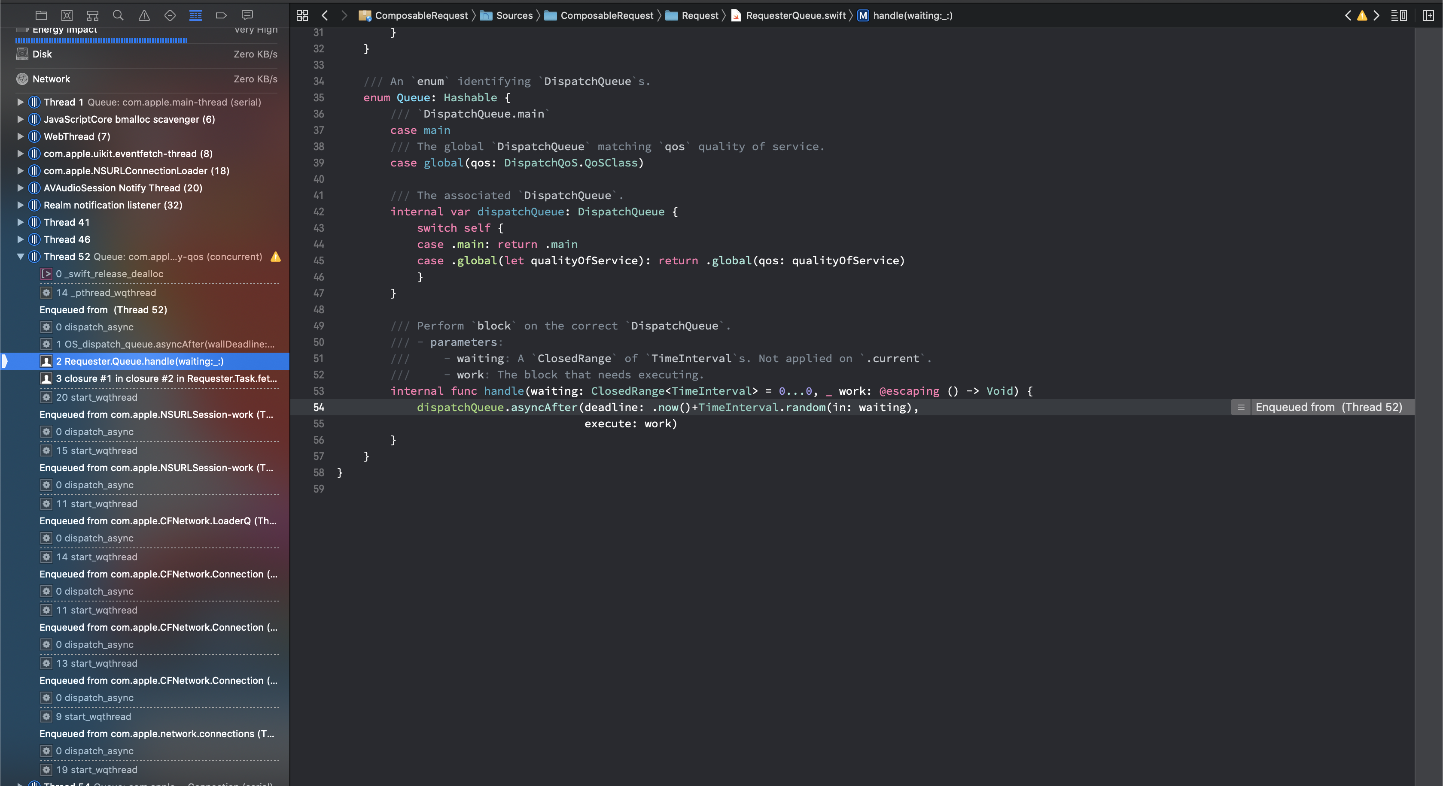This screenshot has width=1443, height=786.
Task: Open the Project navigator folder icon
Action: (x=41, y=15)
